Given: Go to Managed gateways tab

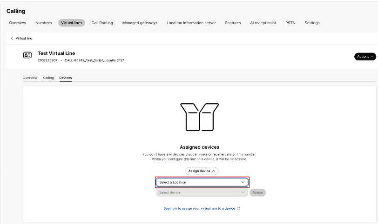Looking at the screenshot, I should (x=140, y=23).
